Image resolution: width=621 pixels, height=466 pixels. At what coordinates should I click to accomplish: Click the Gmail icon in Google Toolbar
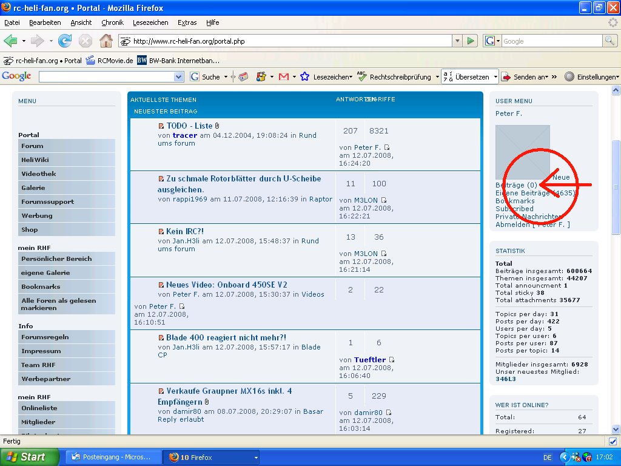(x=284, y=77)
